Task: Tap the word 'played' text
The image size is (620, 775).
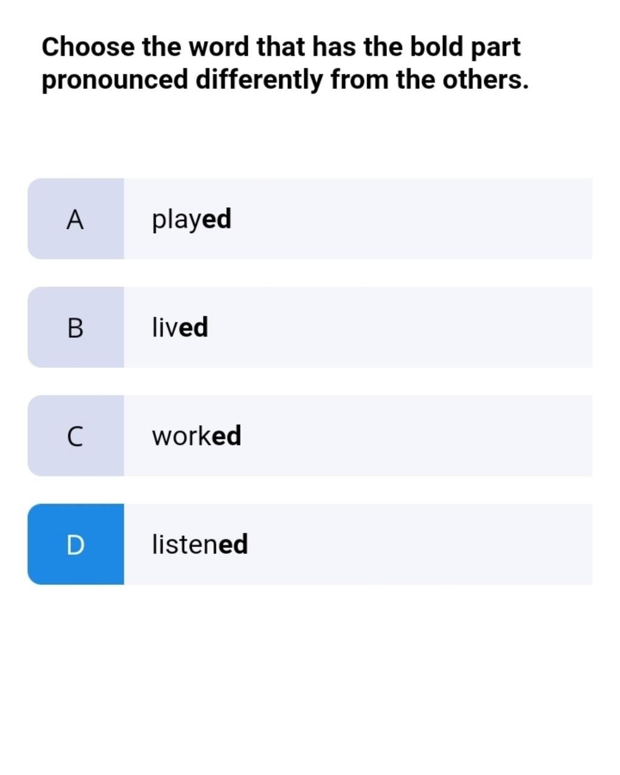Action: 191,220
